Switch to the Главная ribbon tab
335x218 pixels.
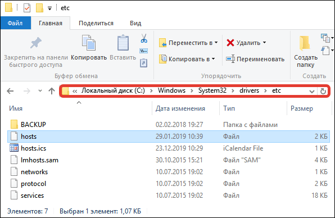tap(51, 23)
